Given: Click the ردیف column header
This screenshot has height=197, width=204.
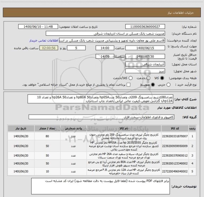Looking at the screenshot, I should coord(192,128).
